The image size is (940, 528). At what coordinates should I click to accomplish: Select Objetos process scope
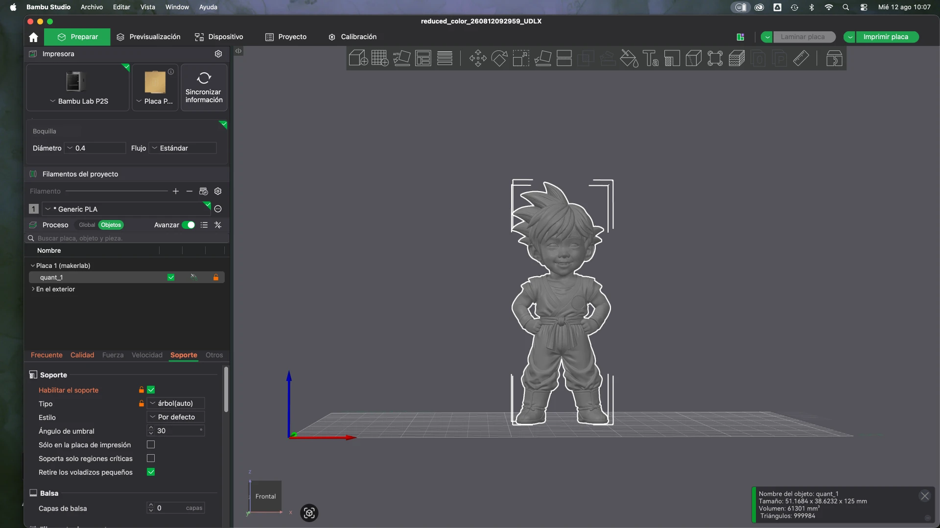click(x=111, y=225)
